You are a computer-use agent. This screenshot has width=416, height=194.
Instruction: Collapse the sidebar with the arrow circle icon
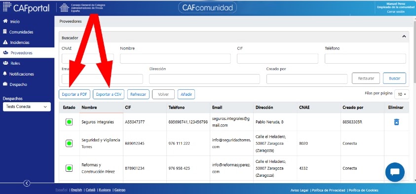tap(27, 183)
